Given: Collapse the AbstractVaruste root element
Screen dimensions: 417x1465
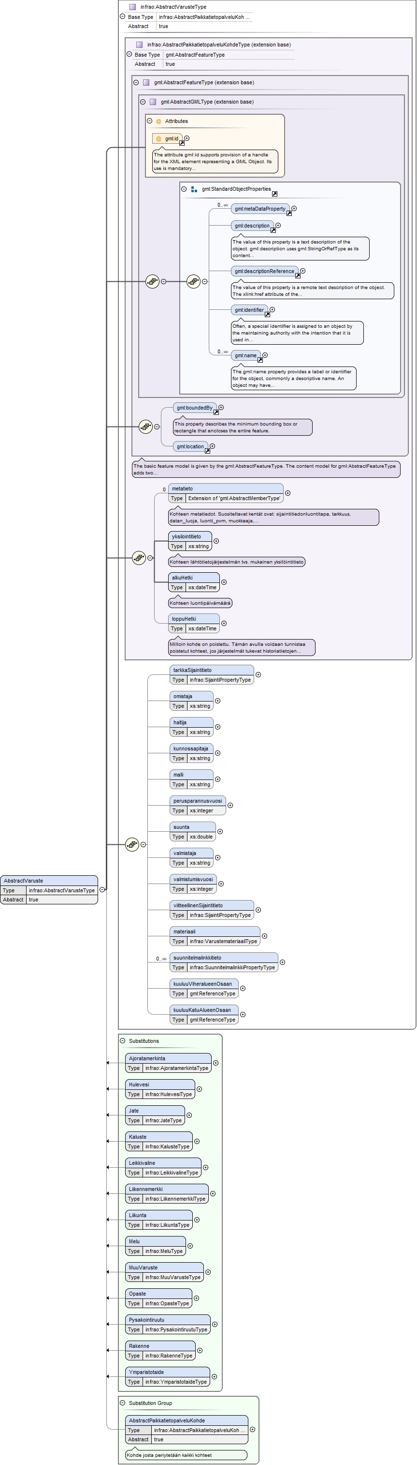Looking at the screenshot, I should [102, 889].
